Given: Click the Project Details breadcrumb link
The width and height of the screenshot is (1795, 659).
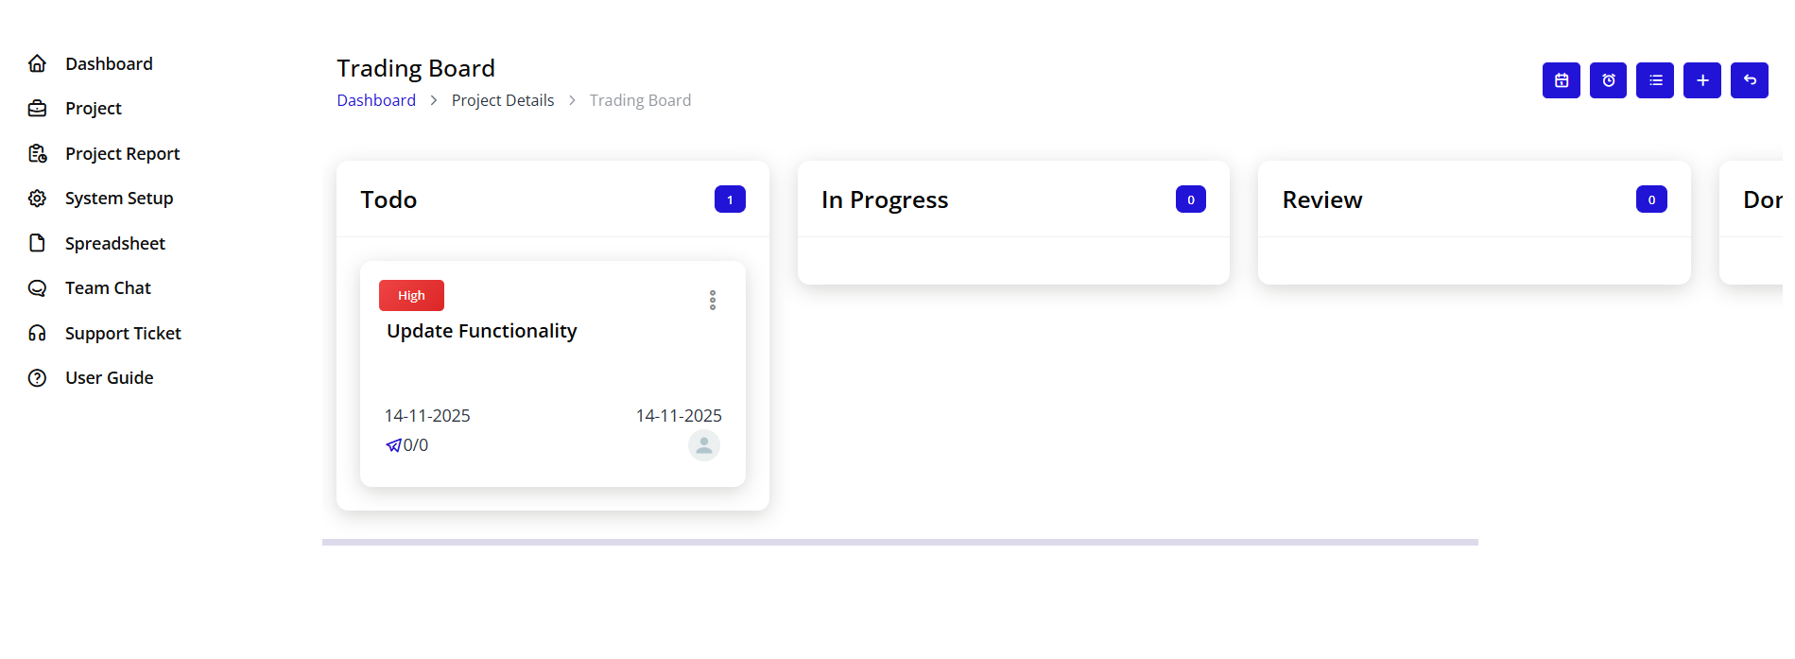Looking at the screenshot, I should click(x=503, y=99).
